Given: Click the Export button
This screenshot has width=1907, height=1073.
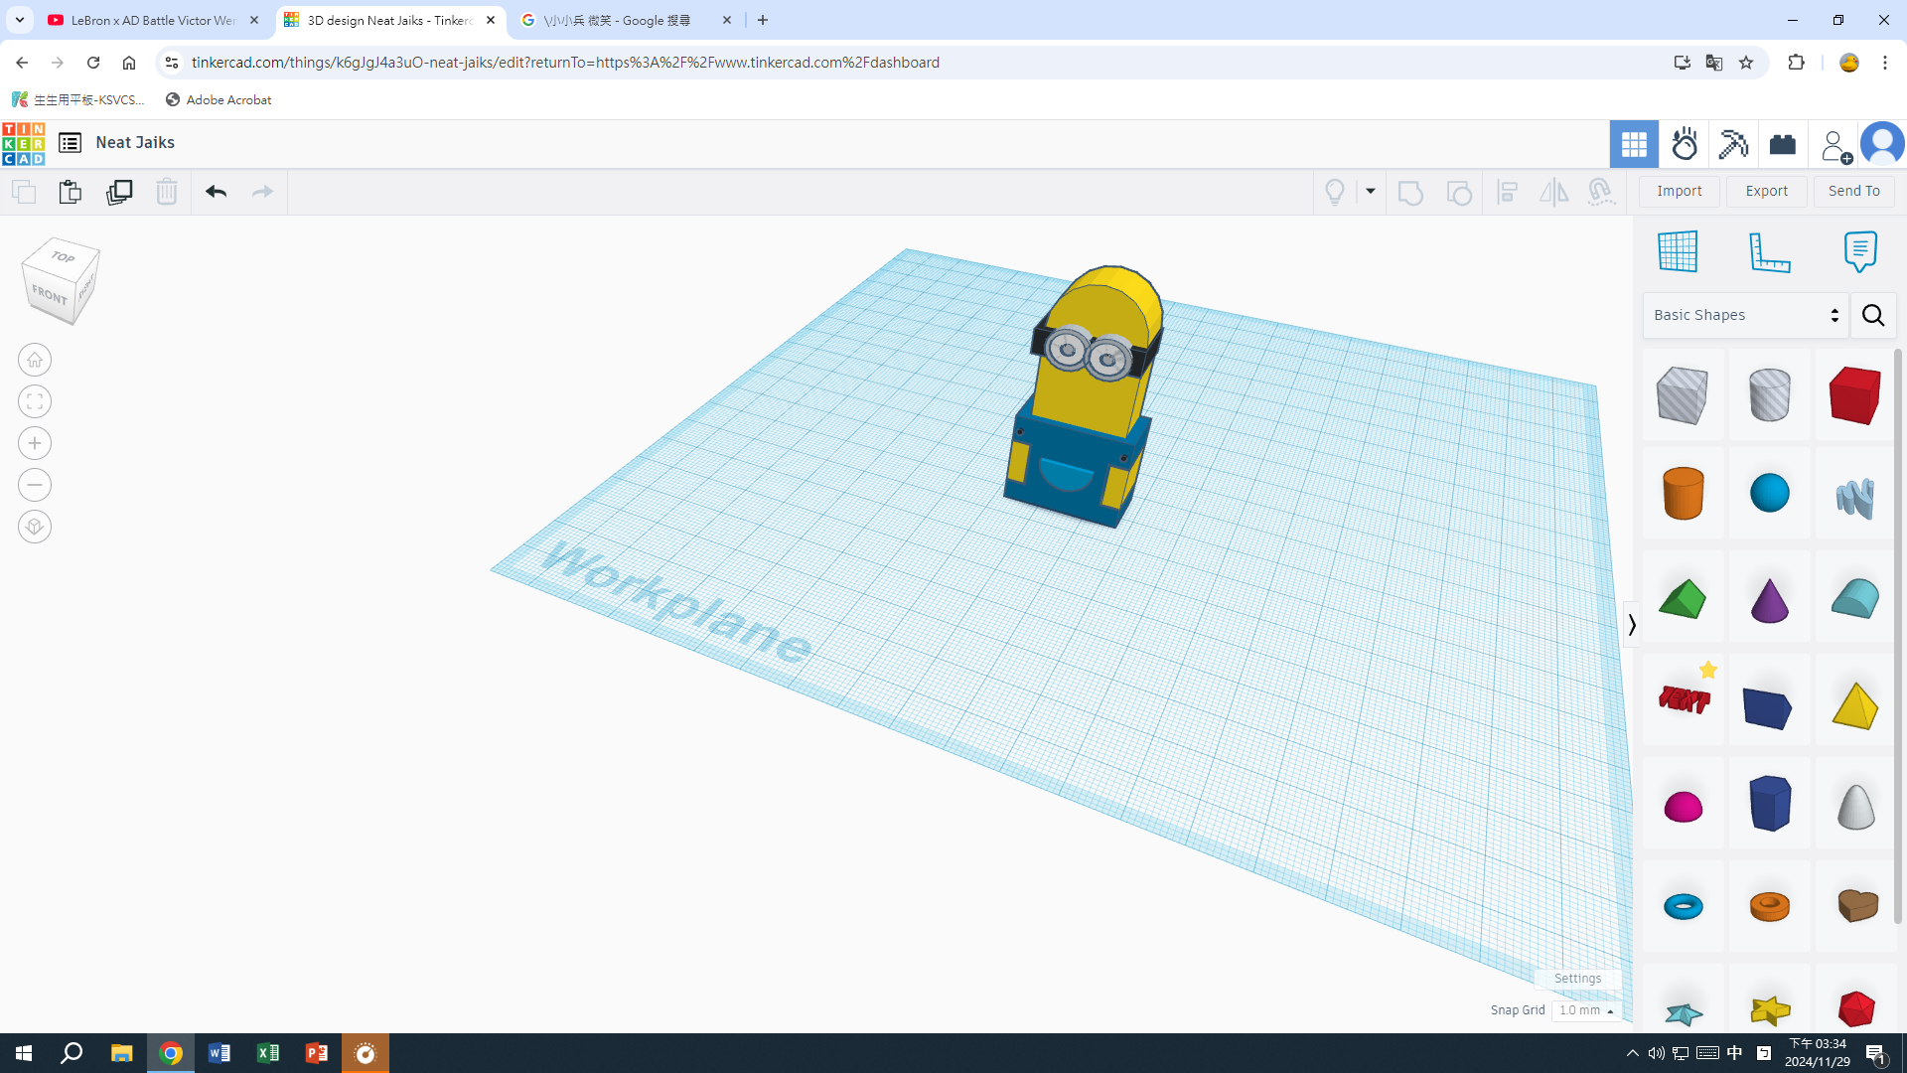Looking at the screenshot, I should [x=1766, y=191].
